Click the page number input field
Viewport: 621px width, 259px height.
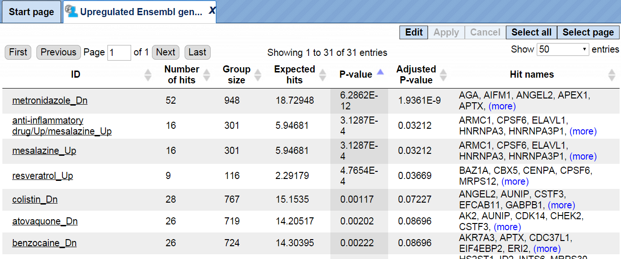119,53
